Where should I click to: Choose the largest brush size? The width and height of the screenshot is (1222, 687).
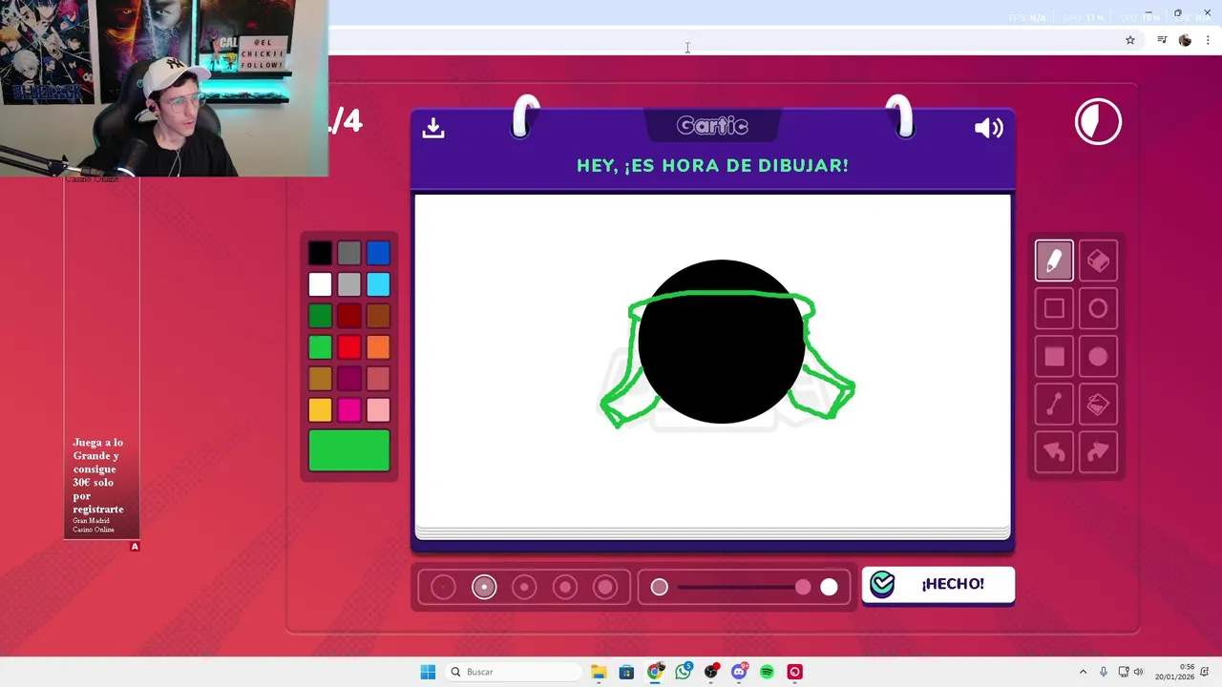(605, 587)
